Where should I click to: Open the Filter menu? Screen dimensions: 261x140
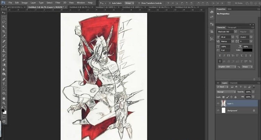tap(58, 3)
